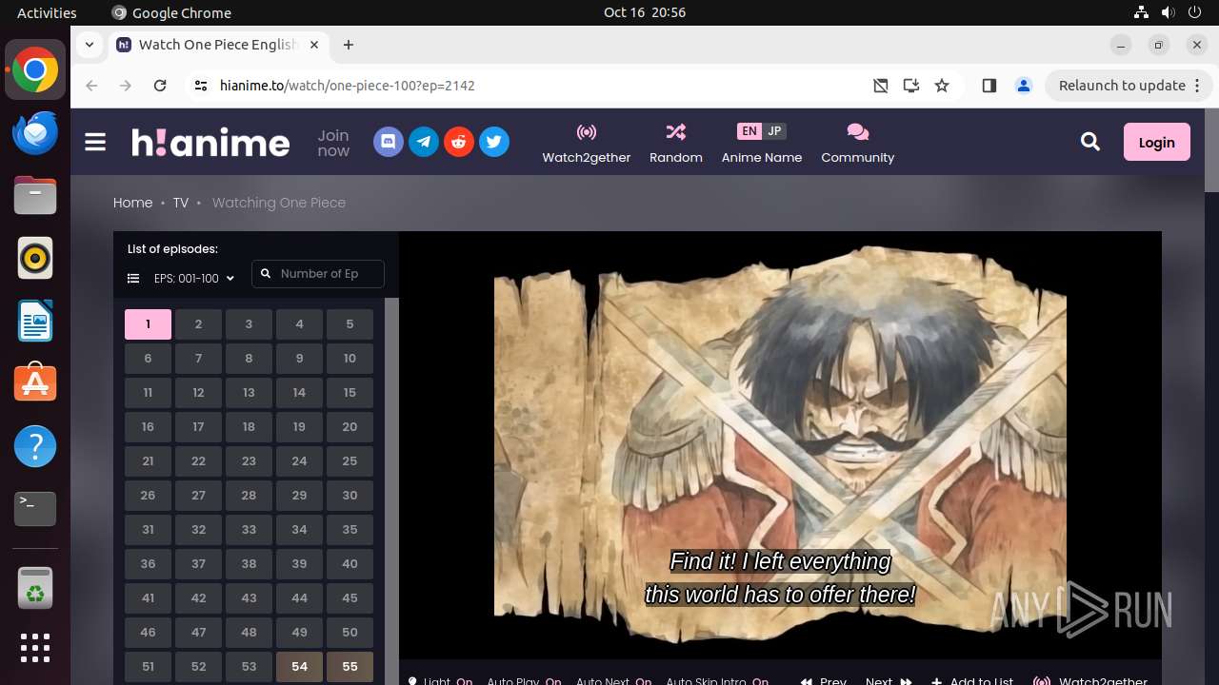Reload the page
The width and height of the screenshot is (1219, 685).
tap(160, 86)
